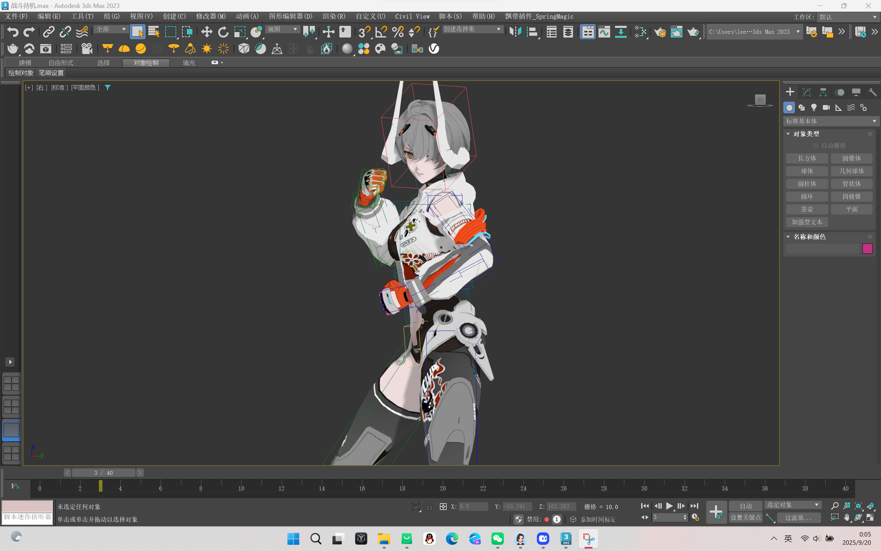Click the Mirror tool icon
881x551 pixels.
[x=515, y=32]
